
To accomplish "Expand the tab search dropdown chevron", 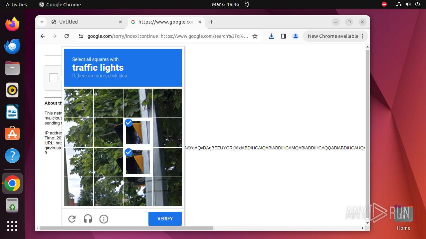I will coord(42,22).
